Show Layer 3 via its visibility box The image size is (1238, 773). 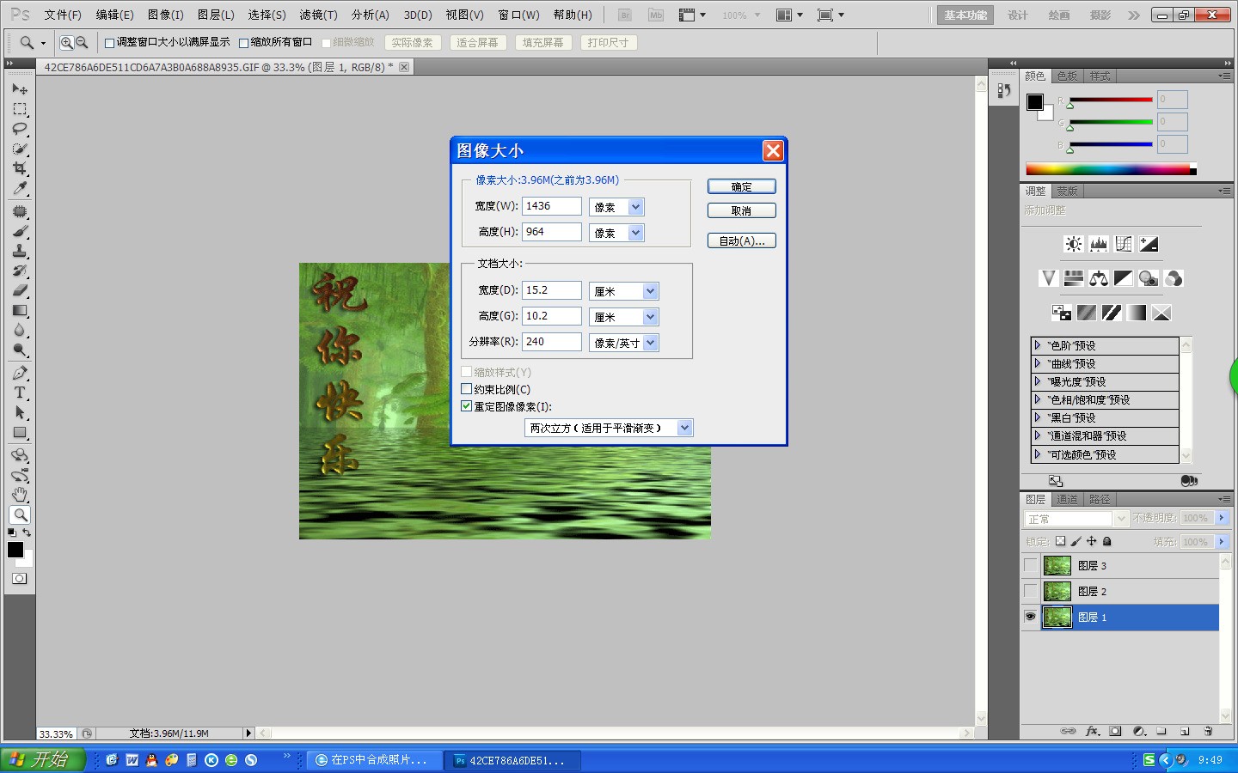click(1030, 565)
